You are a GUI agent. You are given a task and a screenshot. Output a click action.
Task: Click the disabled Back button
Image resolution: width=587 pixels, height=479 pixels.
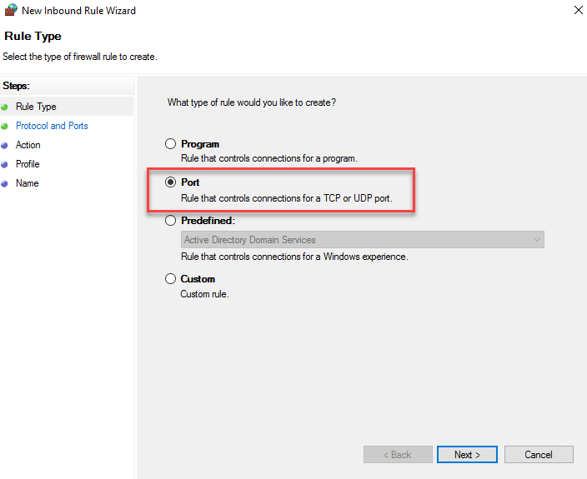point(398,454)
